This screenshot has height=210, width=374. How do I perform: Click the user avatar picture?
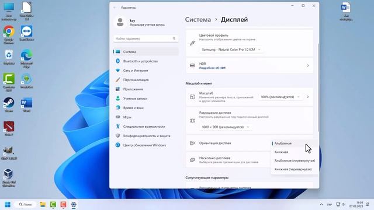120,22
